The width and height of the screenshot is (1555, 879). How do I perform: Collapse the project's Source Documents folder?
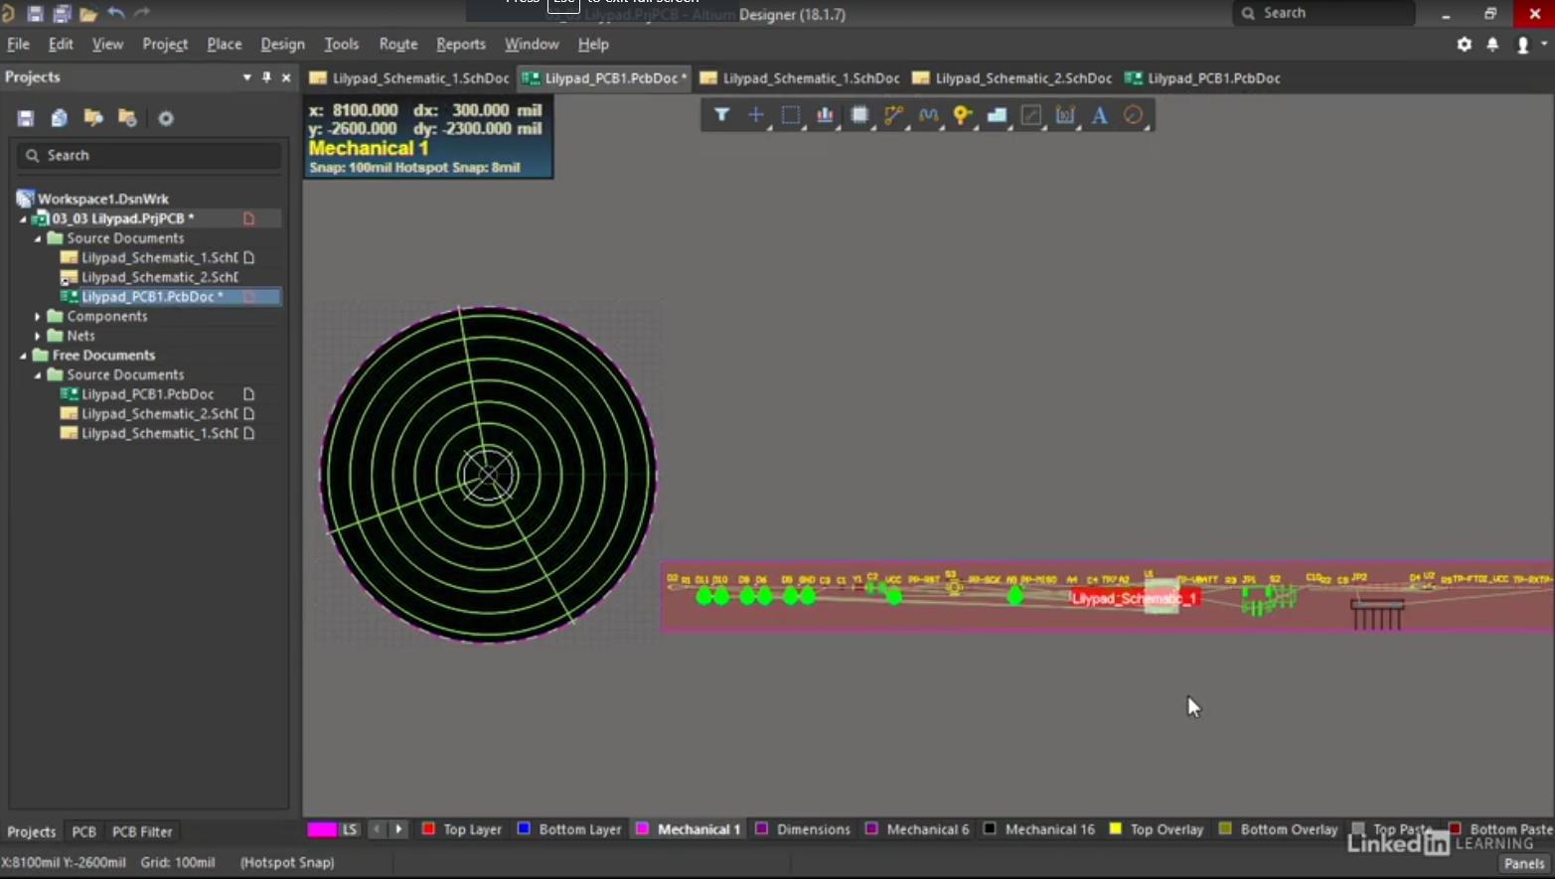38,238
